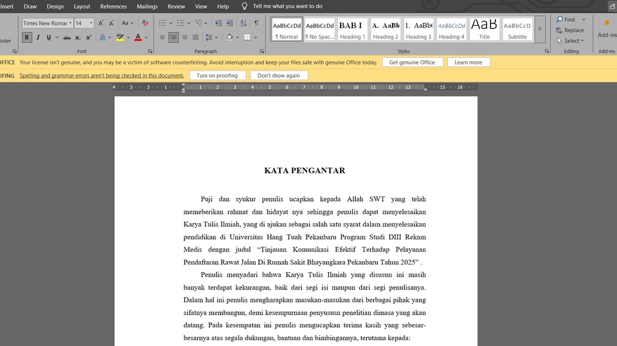The height and width of the screenshot is (346, 617).
Task: Open the Layout tab
Action: (x=82, y=6)
